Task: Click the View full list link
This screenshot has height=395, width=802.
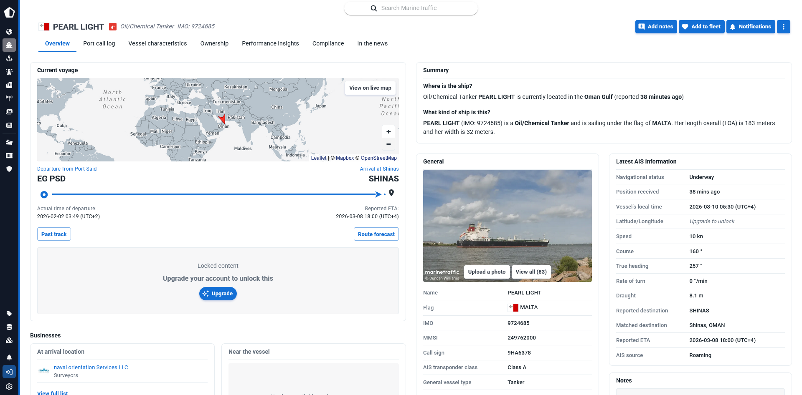Action: pyautogui.click(x=52, y=393)
